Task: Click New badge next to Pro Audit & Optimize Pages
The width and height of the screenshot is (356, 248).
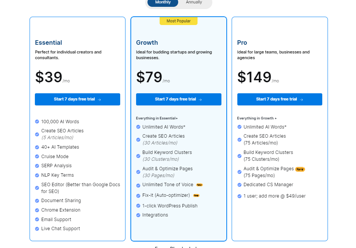Action: pos(300,169)
